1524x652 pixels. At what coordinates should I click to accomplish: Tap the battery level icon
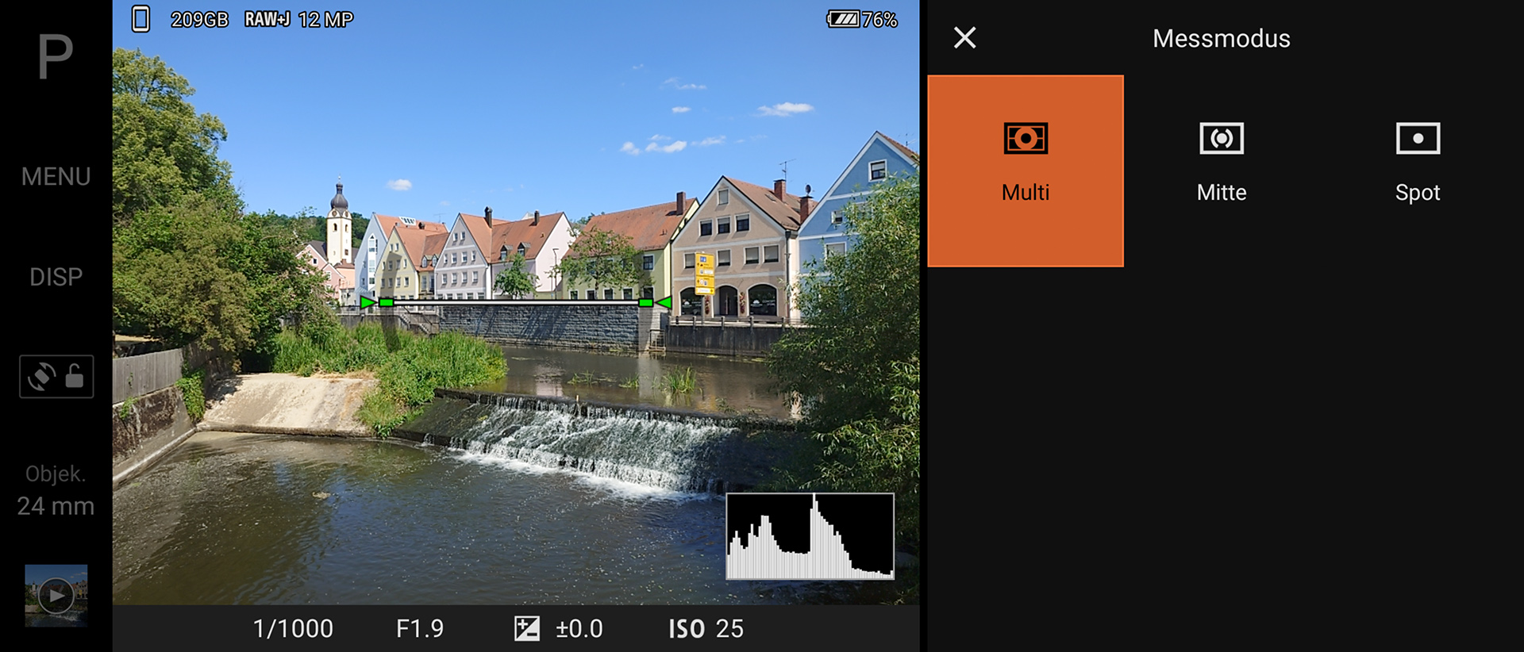point(843,19)
